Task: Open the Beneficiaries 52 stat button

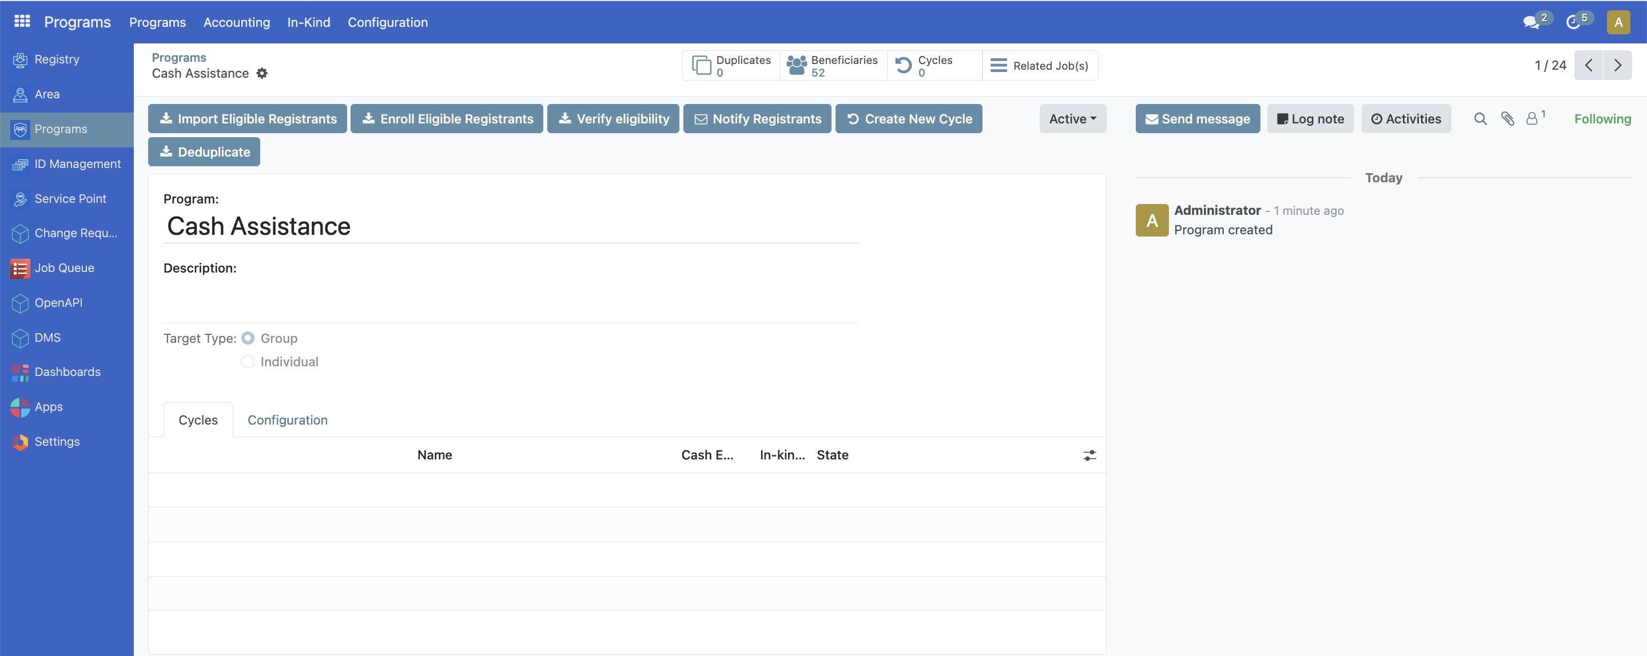Action: (x=833, y=65)
